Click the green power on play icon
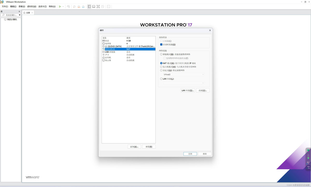Screen dimensions: 311x187 tap(60, 6)
